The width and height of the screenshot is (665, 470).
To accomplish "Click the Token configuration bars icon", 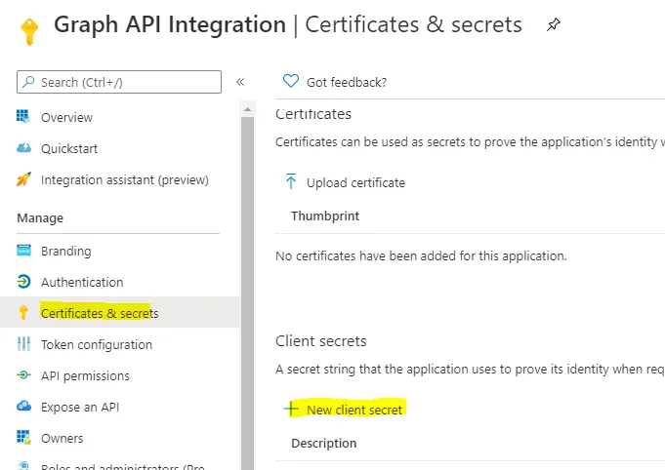I will click(23, 344).
